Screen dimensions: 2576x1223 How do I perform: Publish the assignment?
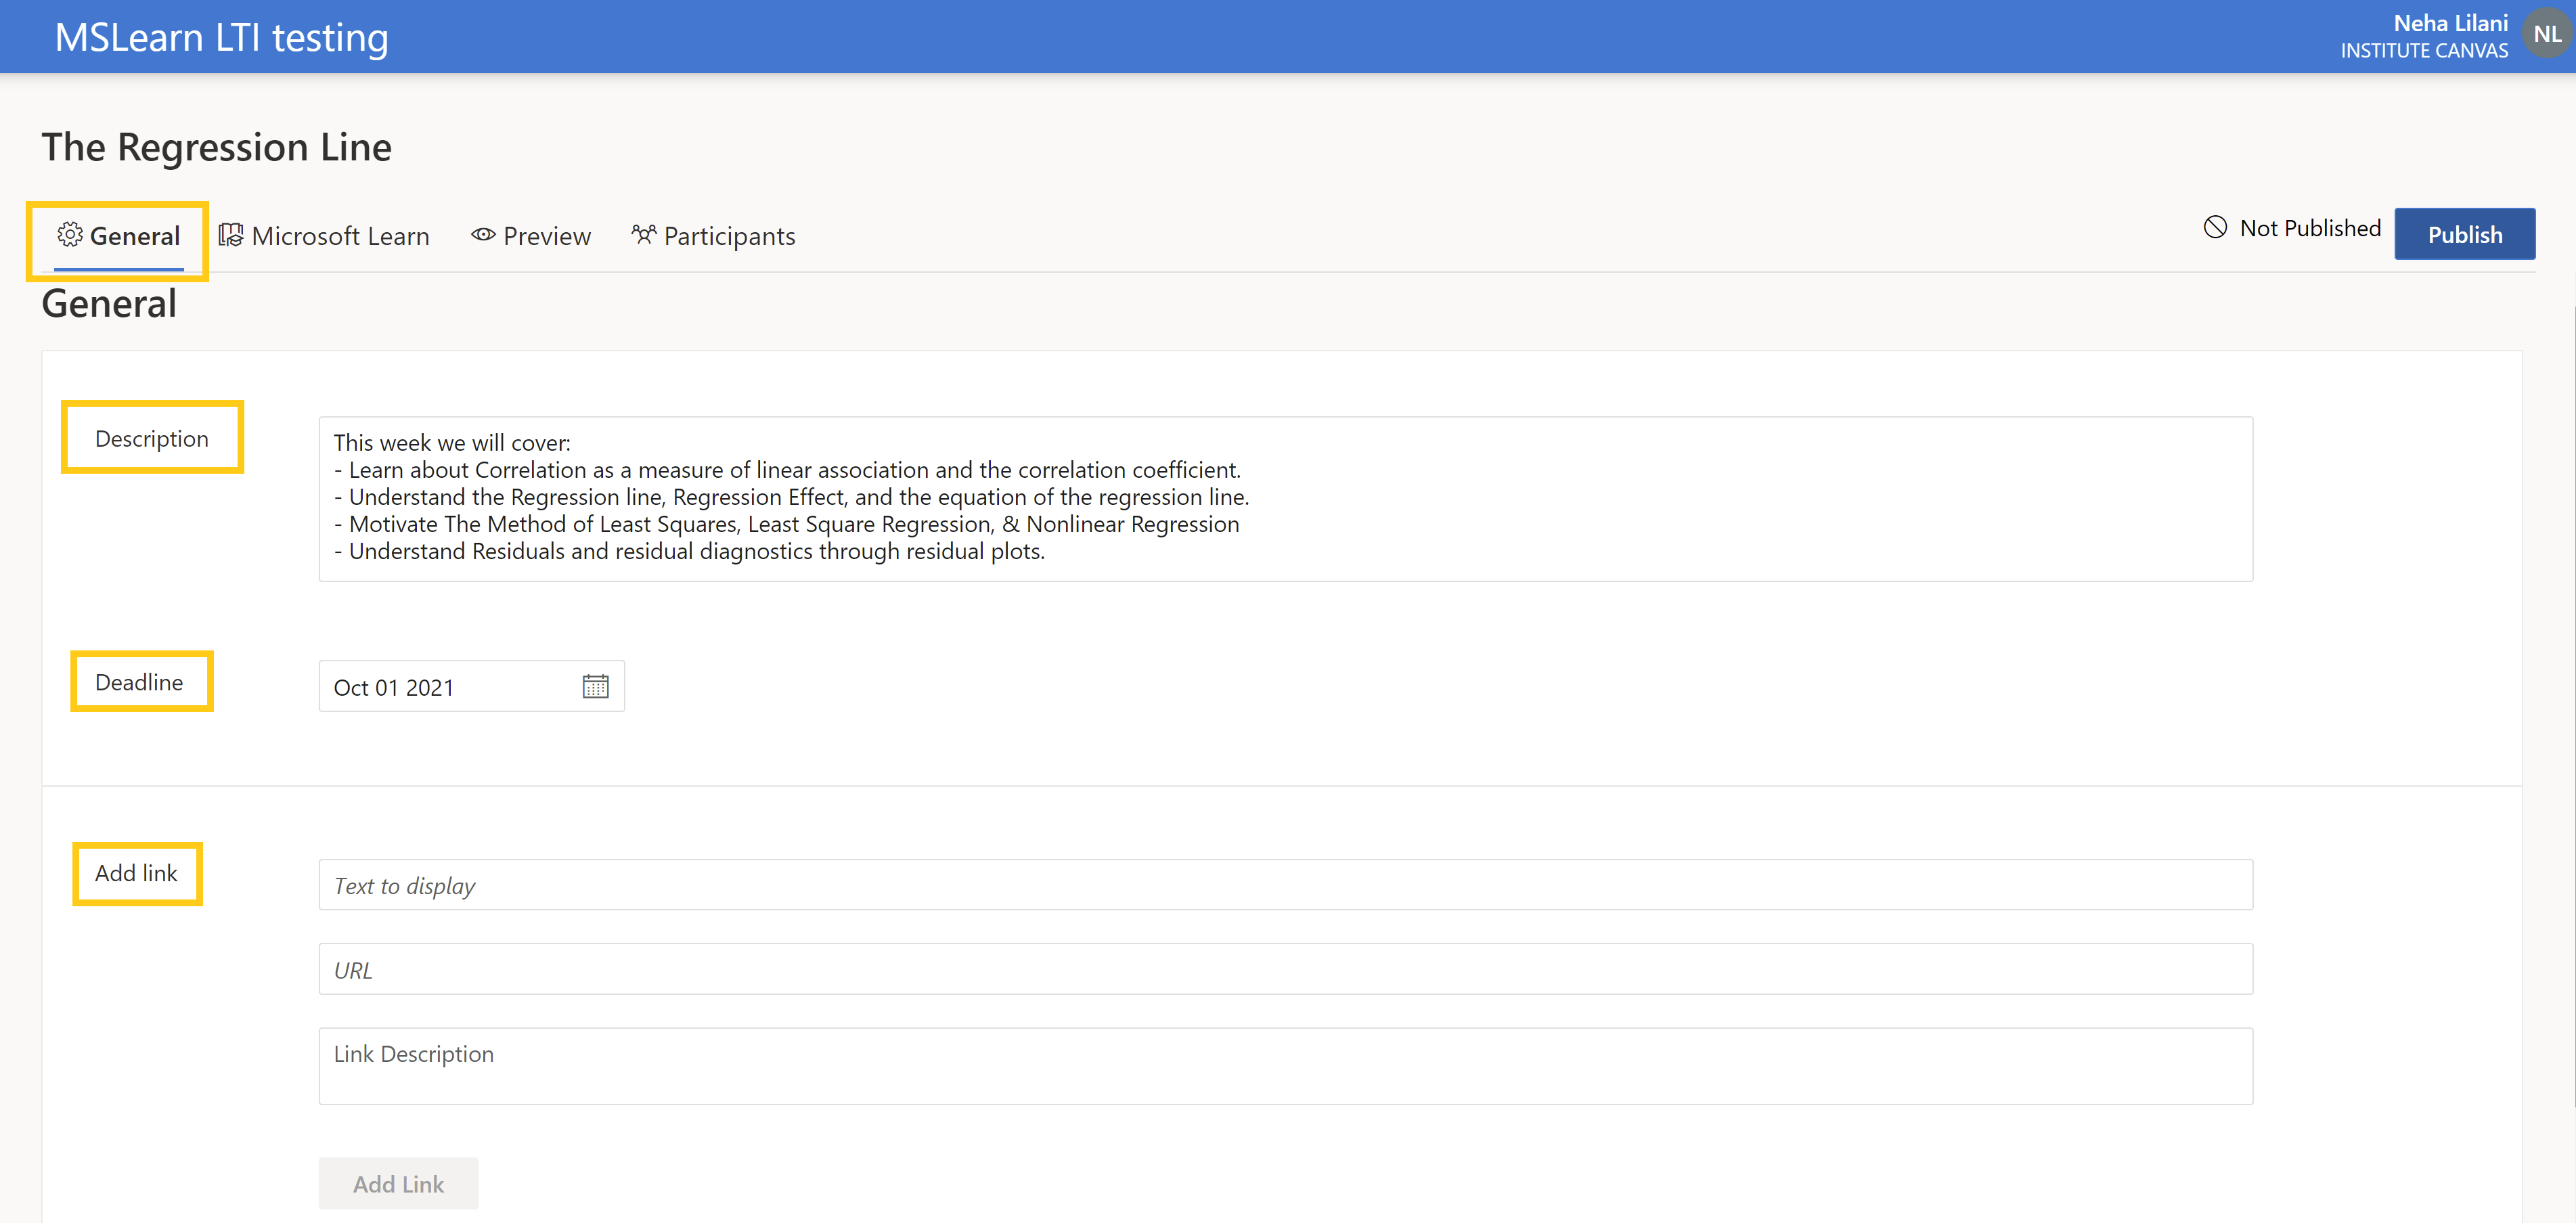[2464, 234]
